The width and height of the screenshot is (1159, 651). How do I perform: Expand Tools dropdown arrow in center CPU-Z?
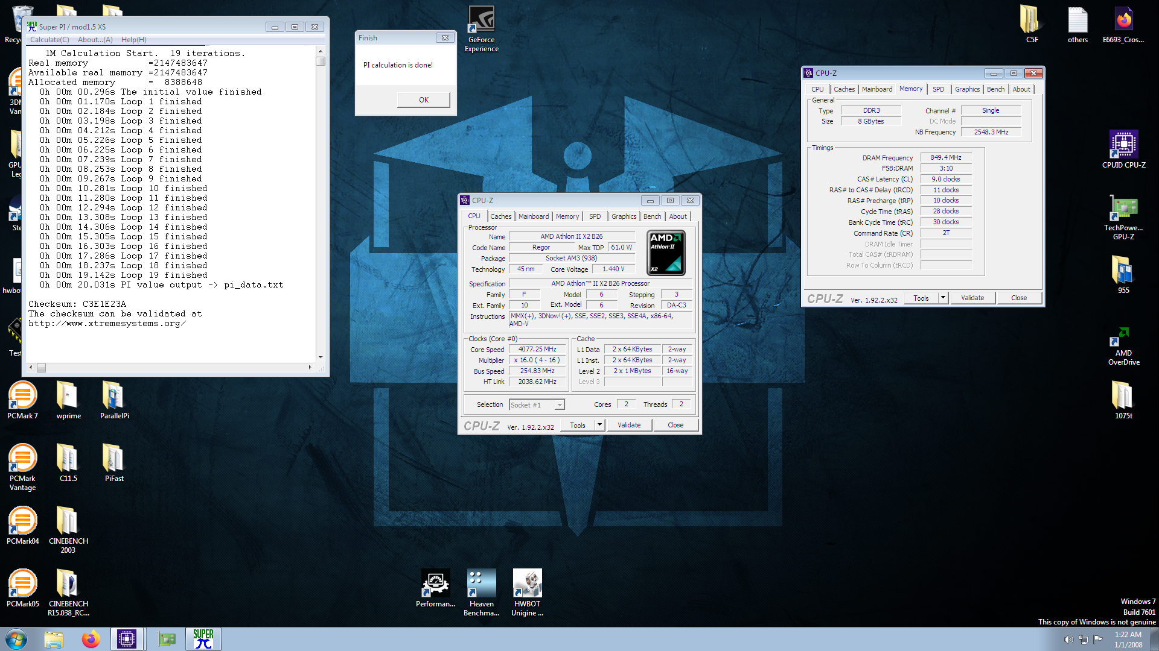(599, 425)
